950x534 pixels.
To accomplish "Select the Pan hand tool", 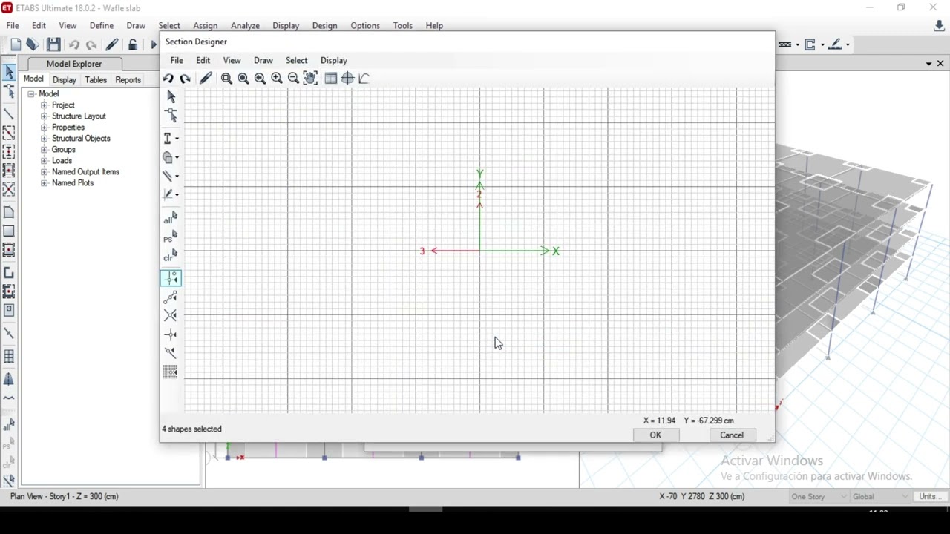I will pyautogui.click(x=310, y=78).
